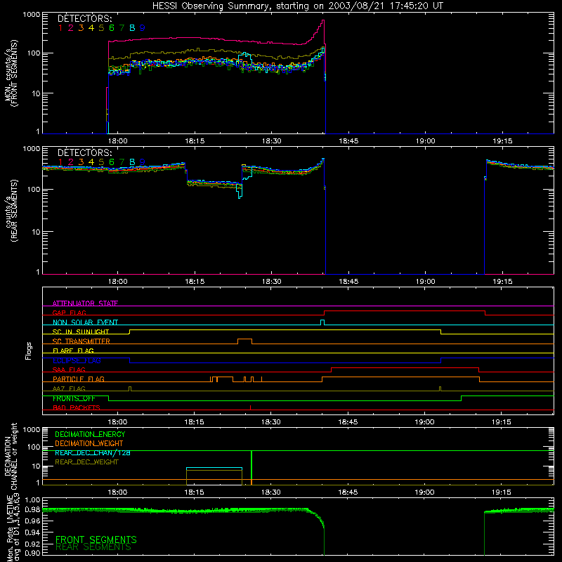Click '19:15' time label under Flags plot
The width and height of the screenshot is (562, 562).
[x=502, y=422]
